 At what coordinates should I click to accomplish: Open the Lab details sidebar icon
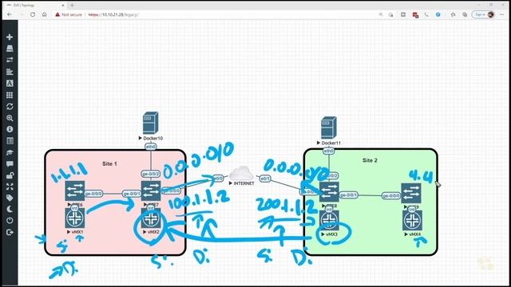pyautogui.click(x=10, y=141)
